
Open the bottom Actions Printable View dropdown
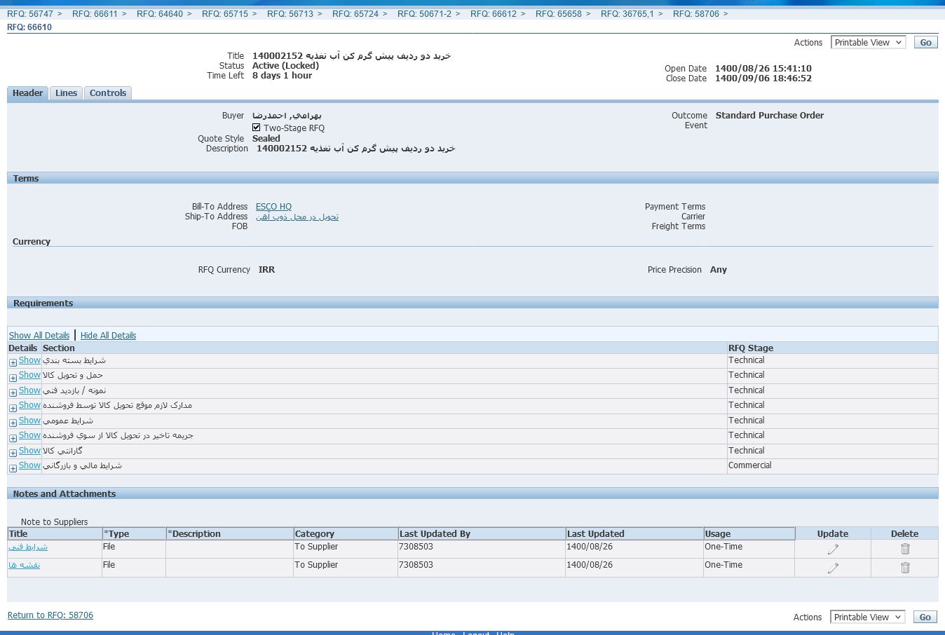pyautogui.click(x=868, y=617)
